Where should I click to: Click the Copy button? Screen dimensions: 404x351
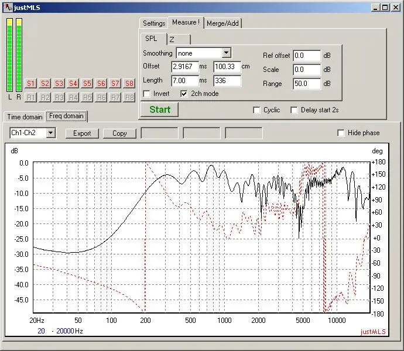coord(119,133)
